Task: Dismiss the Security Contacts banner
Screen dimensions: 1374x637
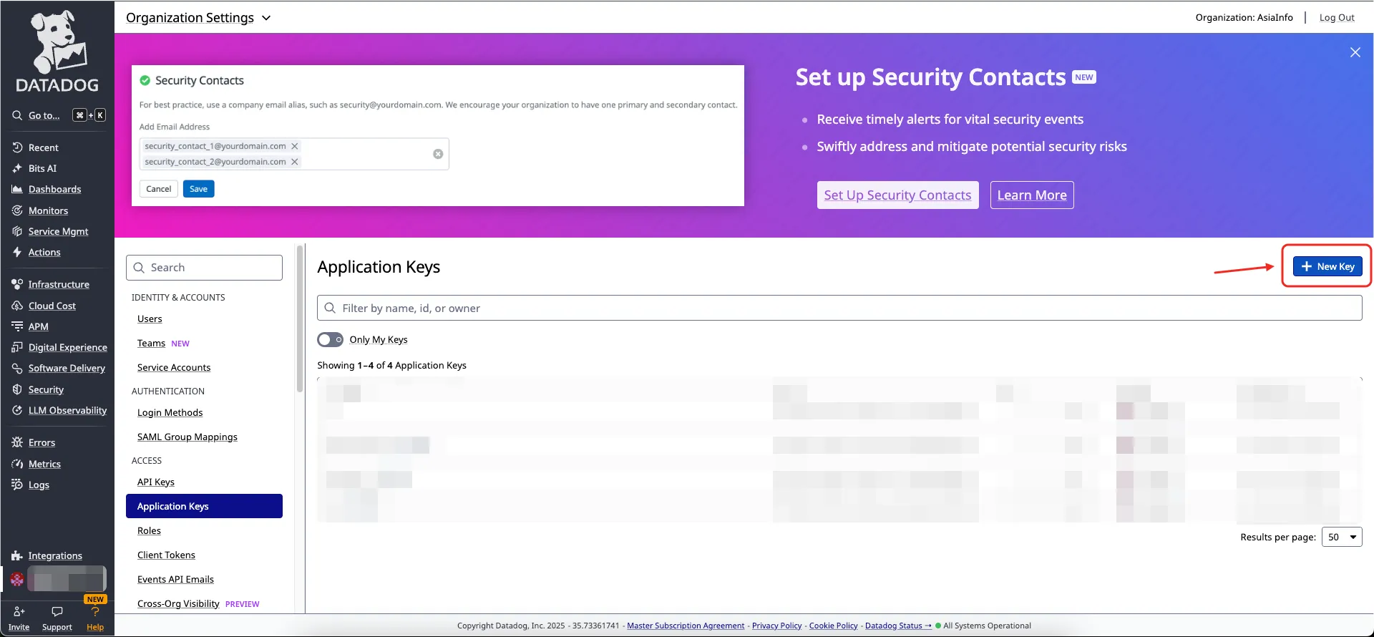Action: click(x=1355, y=52)
